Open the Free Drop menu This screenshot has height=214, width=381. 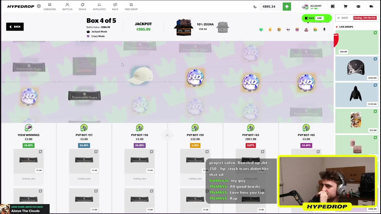point(131,7)
